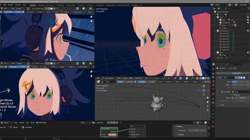Image resolution: width=250 pixels, height=140 pixels.
Task: Open the Modifiers wrench tab in Properties
Action: coord(213,103)
